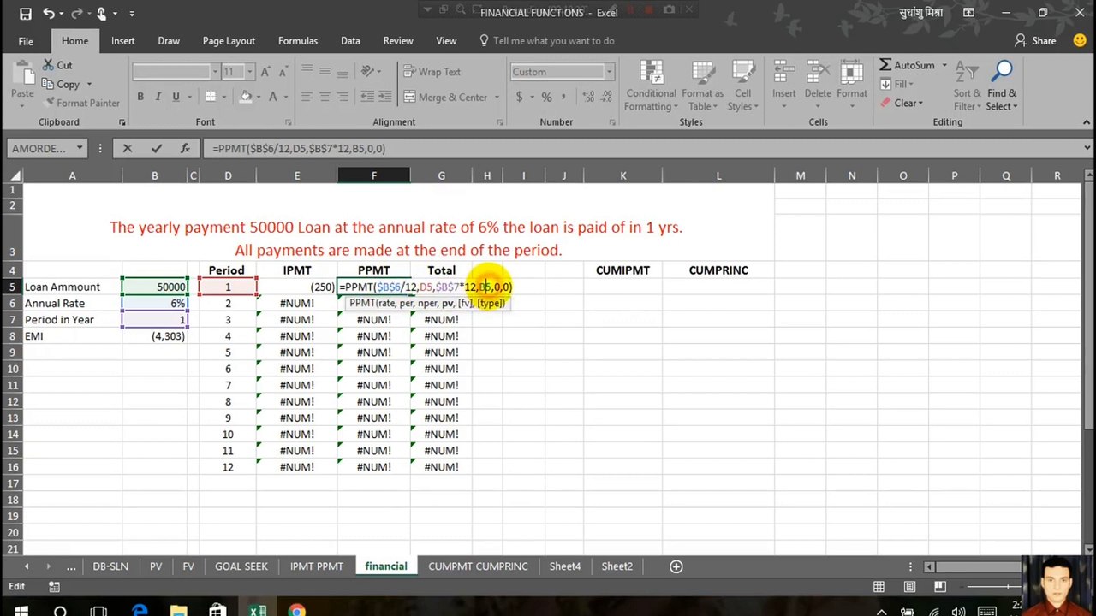Image resolution: width=1096 pixels, height=616 pixels.
Task: Paste clipboard contents with the Paste button
Action: point(22,84)
